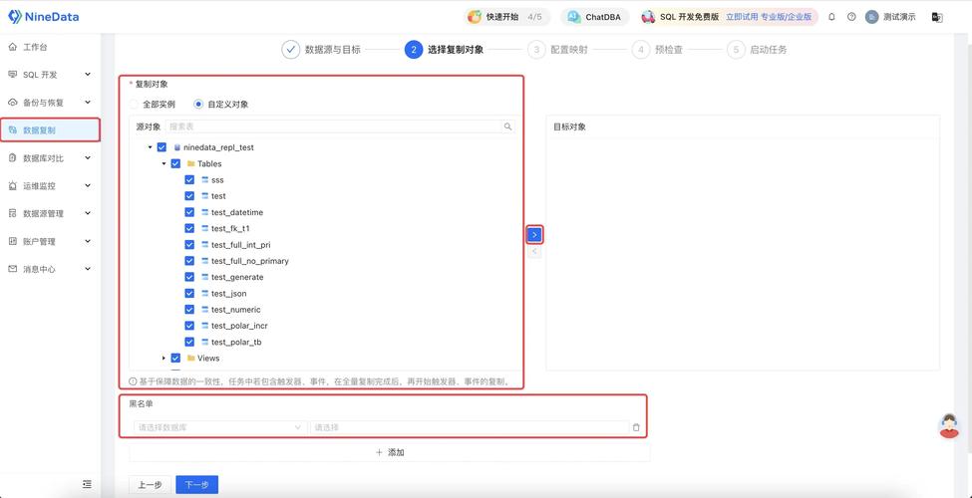Collapse the Tables folder tree node
Image resolution: width=972 pixels, height=498 pixels.
click(163, 163)
